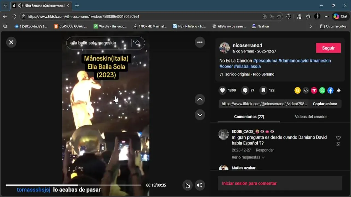Open the CLÁSICOS GOYA bookmark
The width and height of the screenshot is (351, 197).
[71, 26]
